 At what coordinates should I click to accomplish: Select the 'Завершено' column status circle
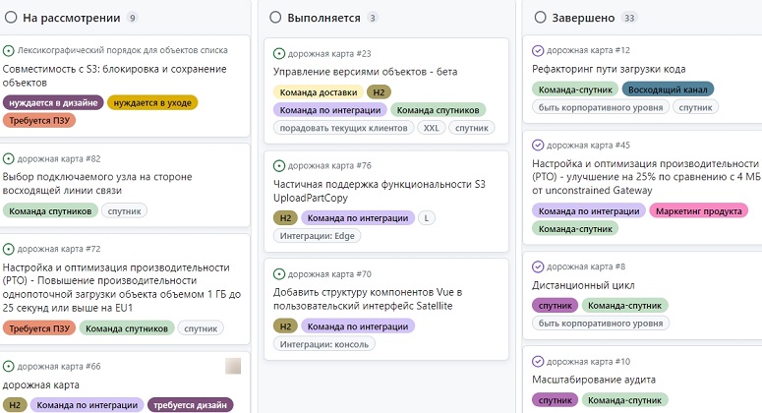(x=541, y=18)
